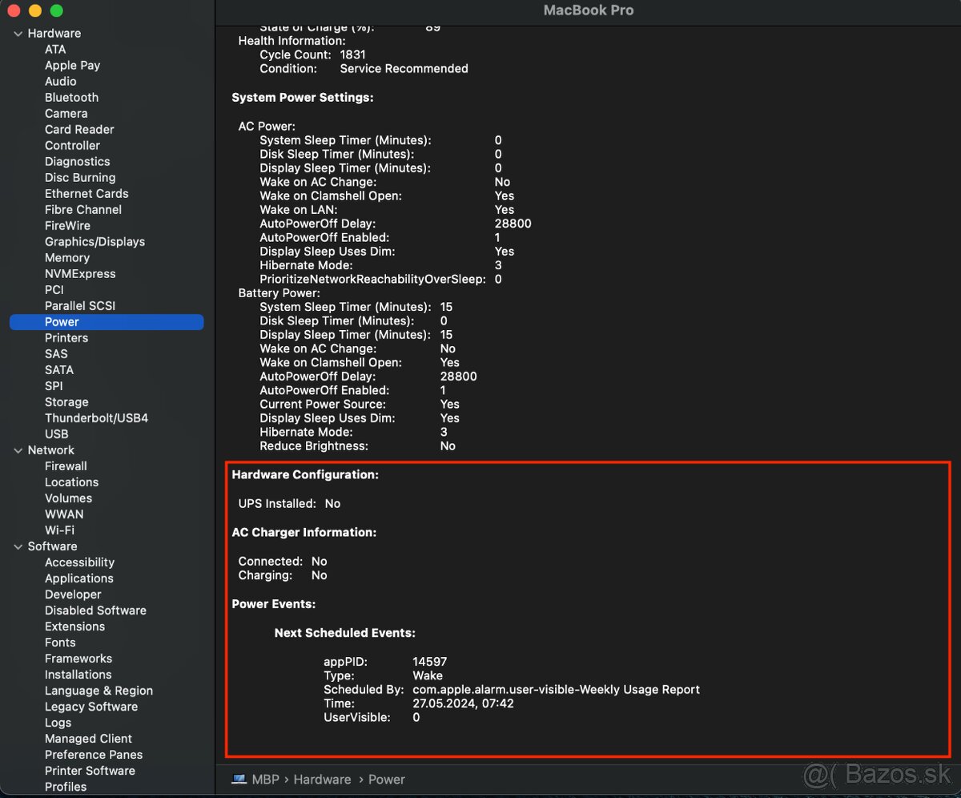Select the Cycle Count value 1831

point(352,54)
